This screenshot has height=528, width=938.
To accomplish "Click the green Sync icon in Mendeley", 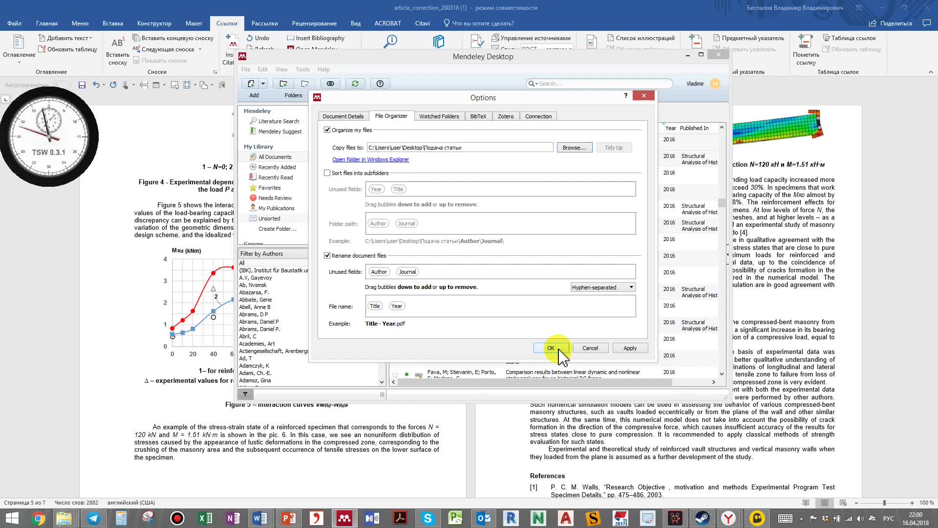I will tap(355, 84).
